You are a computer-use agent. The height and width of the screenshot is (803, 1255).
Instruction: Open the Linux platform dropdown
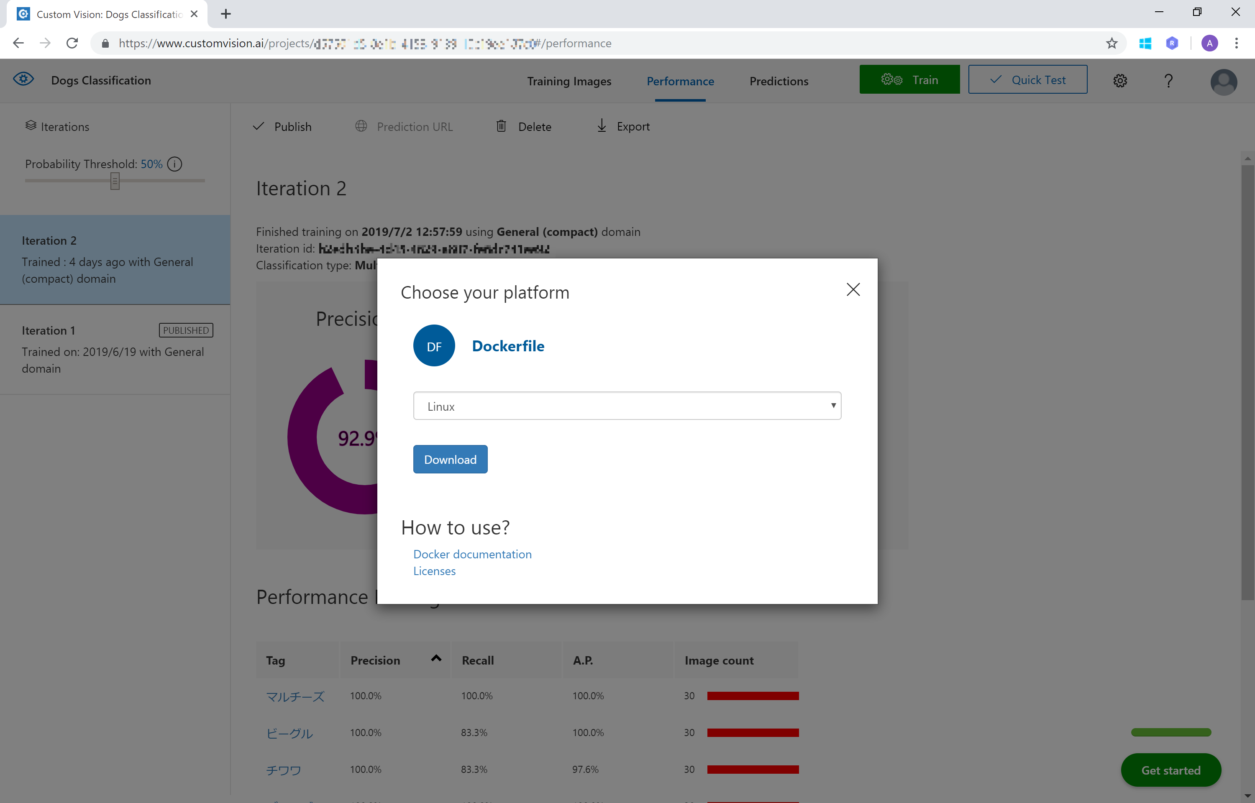(627, 406)
